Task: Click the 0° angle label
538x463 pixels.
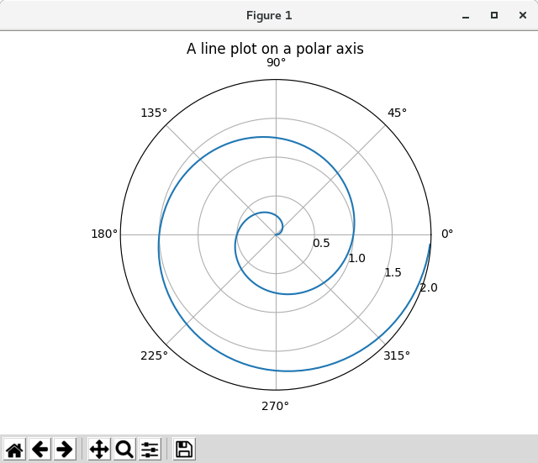Action: (447, 234)
